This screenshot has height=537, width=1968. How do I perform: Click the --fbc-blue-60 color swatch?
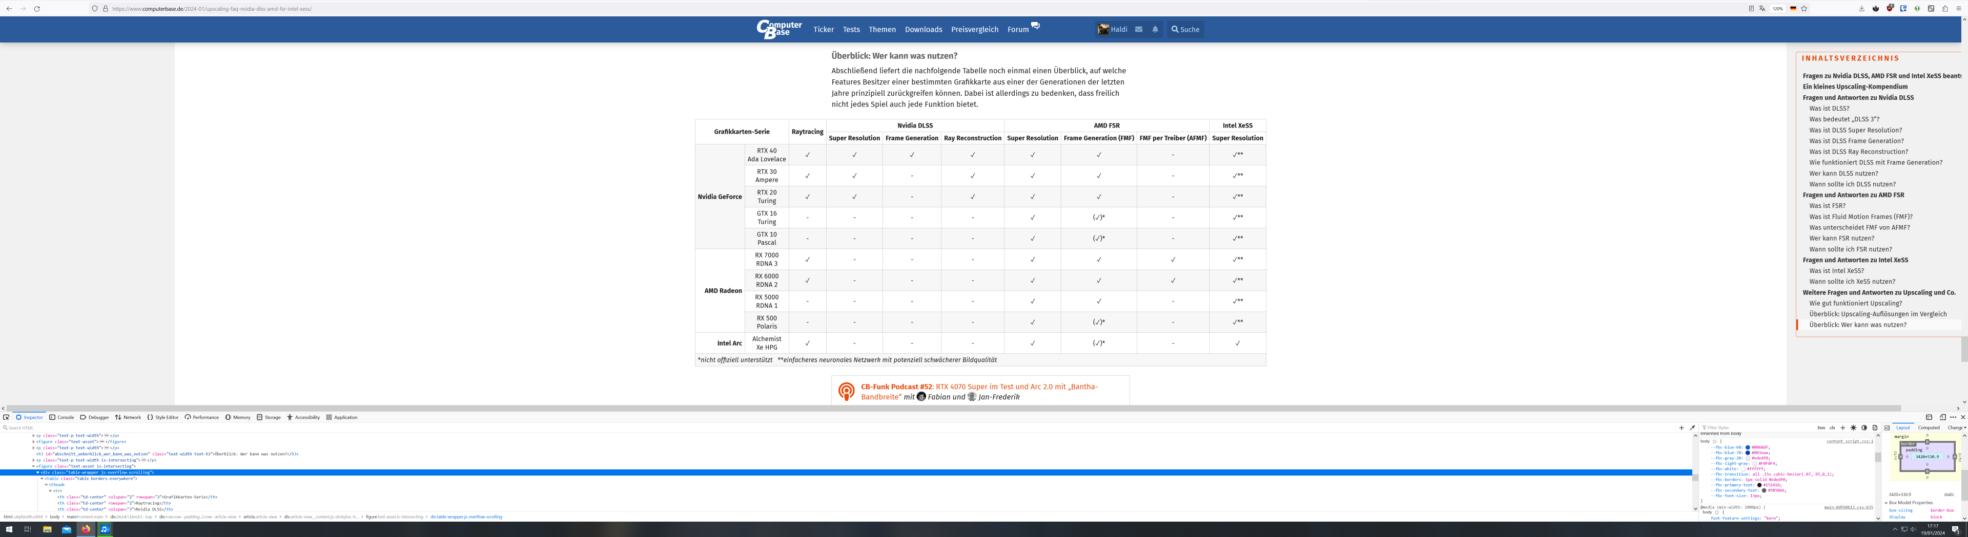(x=1748, y=448)
